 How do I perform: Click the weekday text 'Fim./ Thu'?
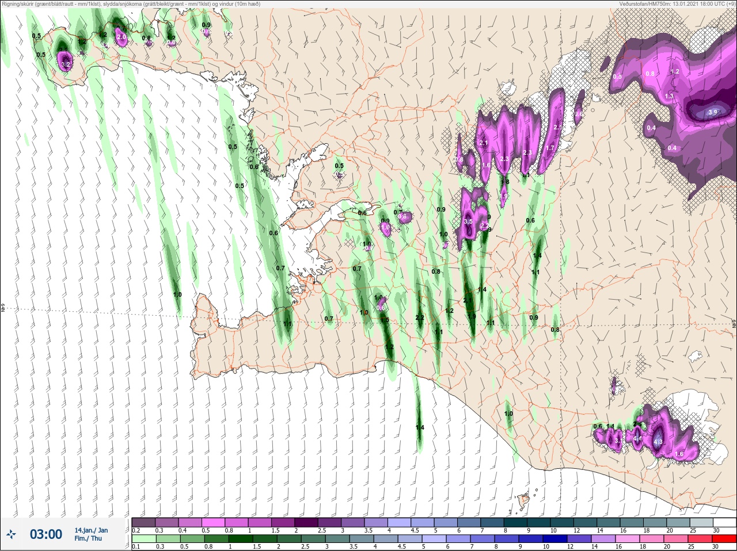pos(88,538)
